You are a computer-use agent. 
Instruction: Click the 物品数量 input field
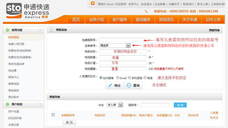tap(123, 57)
